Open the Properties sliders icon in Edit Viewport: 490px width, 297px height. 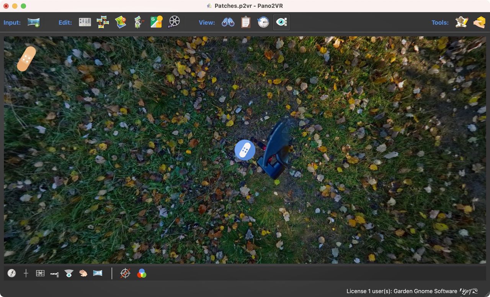click(85, 23)
